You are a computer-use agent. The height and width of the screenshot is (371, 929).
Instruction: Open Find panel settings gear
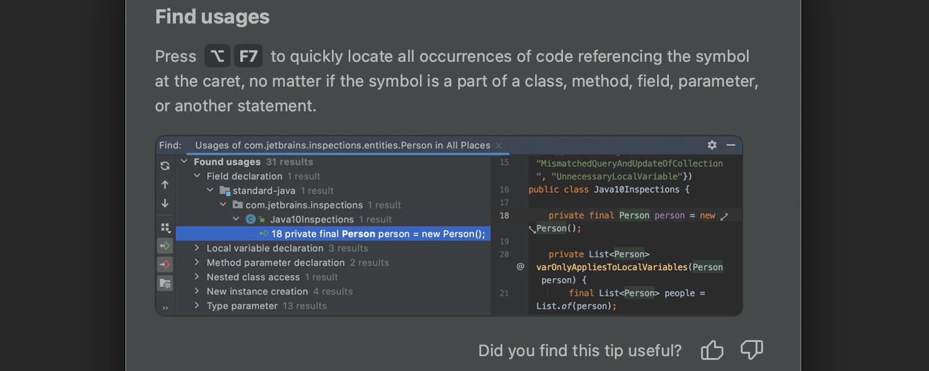coord(712,145)
